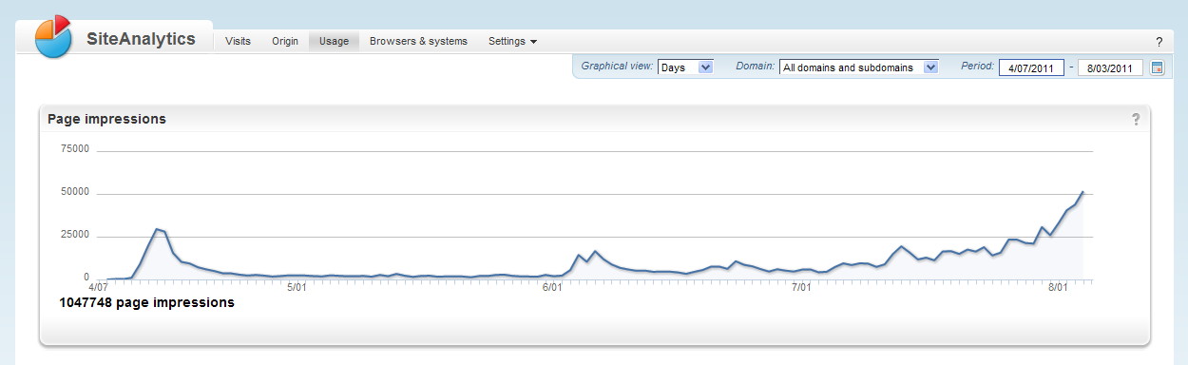
Task: Click the period start date field 4/07/2011
Action: pyautogui.click(x=1031, y=67)
